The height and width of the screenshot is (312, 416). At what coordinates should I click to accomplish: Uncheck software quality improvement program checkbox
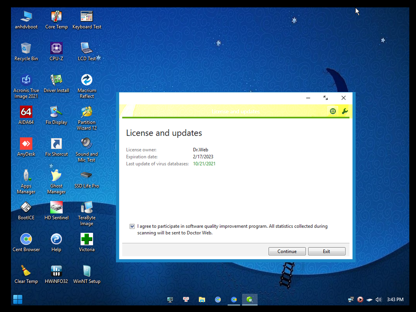132,226
